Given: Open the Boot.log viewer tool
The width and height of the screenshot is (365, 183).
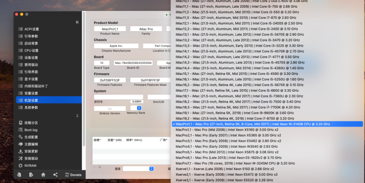Looking at the screenshot, I should [x=28, y=130].
